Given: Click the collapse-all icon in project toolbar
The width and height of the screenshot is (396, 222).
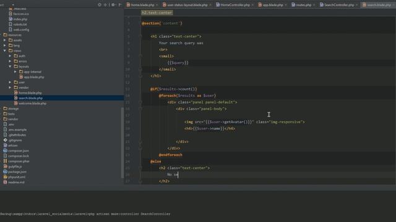Looking at the screenshot, I should click(x=105, y=4).
